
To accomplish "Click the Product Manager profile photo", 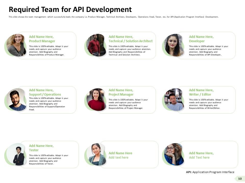I will (17, 45).
